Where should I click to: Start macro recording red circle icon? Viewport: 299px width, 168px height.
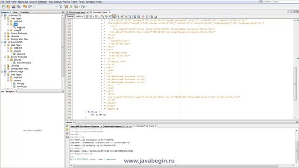pos(143,16)
